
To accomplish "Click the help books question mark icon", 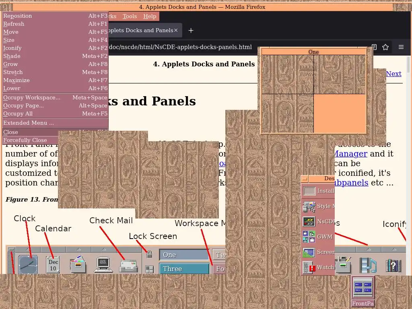I will click(x=393, y=266).
